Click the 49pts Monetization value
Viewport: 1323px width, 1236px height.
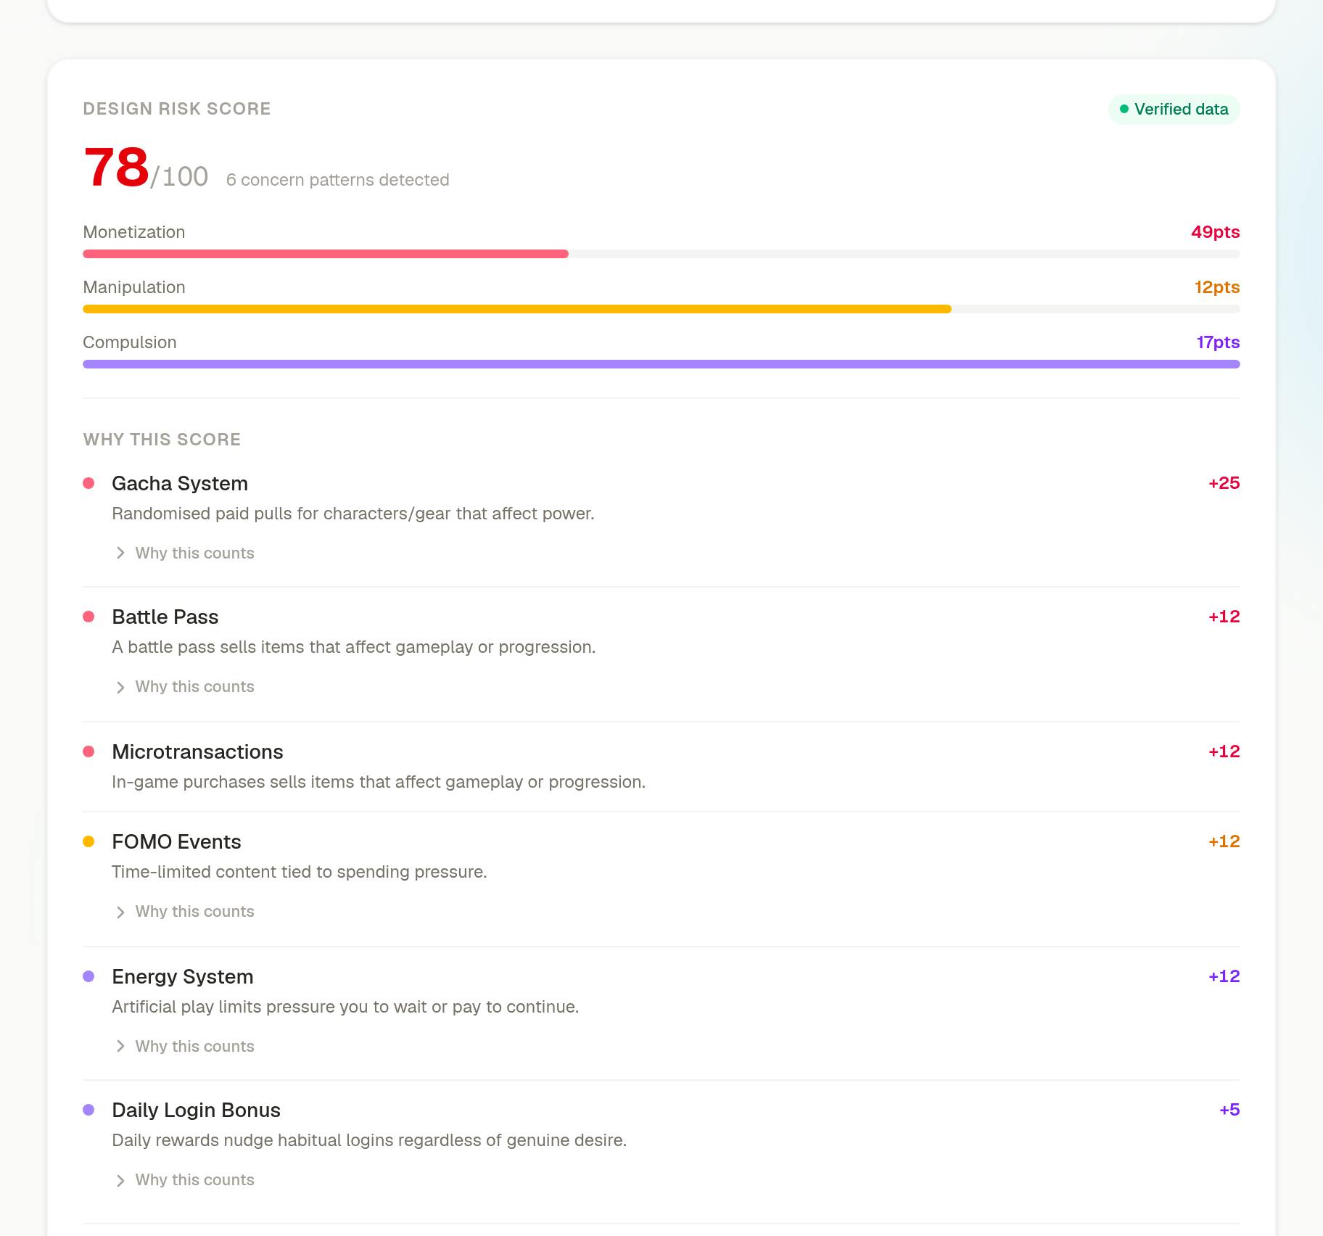[1216, 232]
